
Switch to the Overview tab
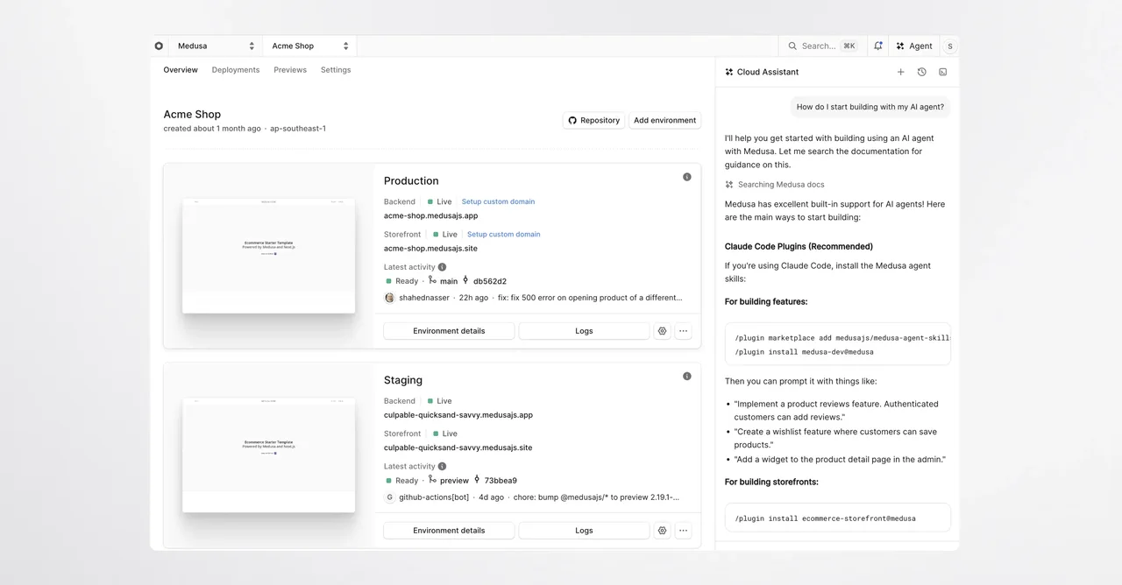click(x=181, y=70)
